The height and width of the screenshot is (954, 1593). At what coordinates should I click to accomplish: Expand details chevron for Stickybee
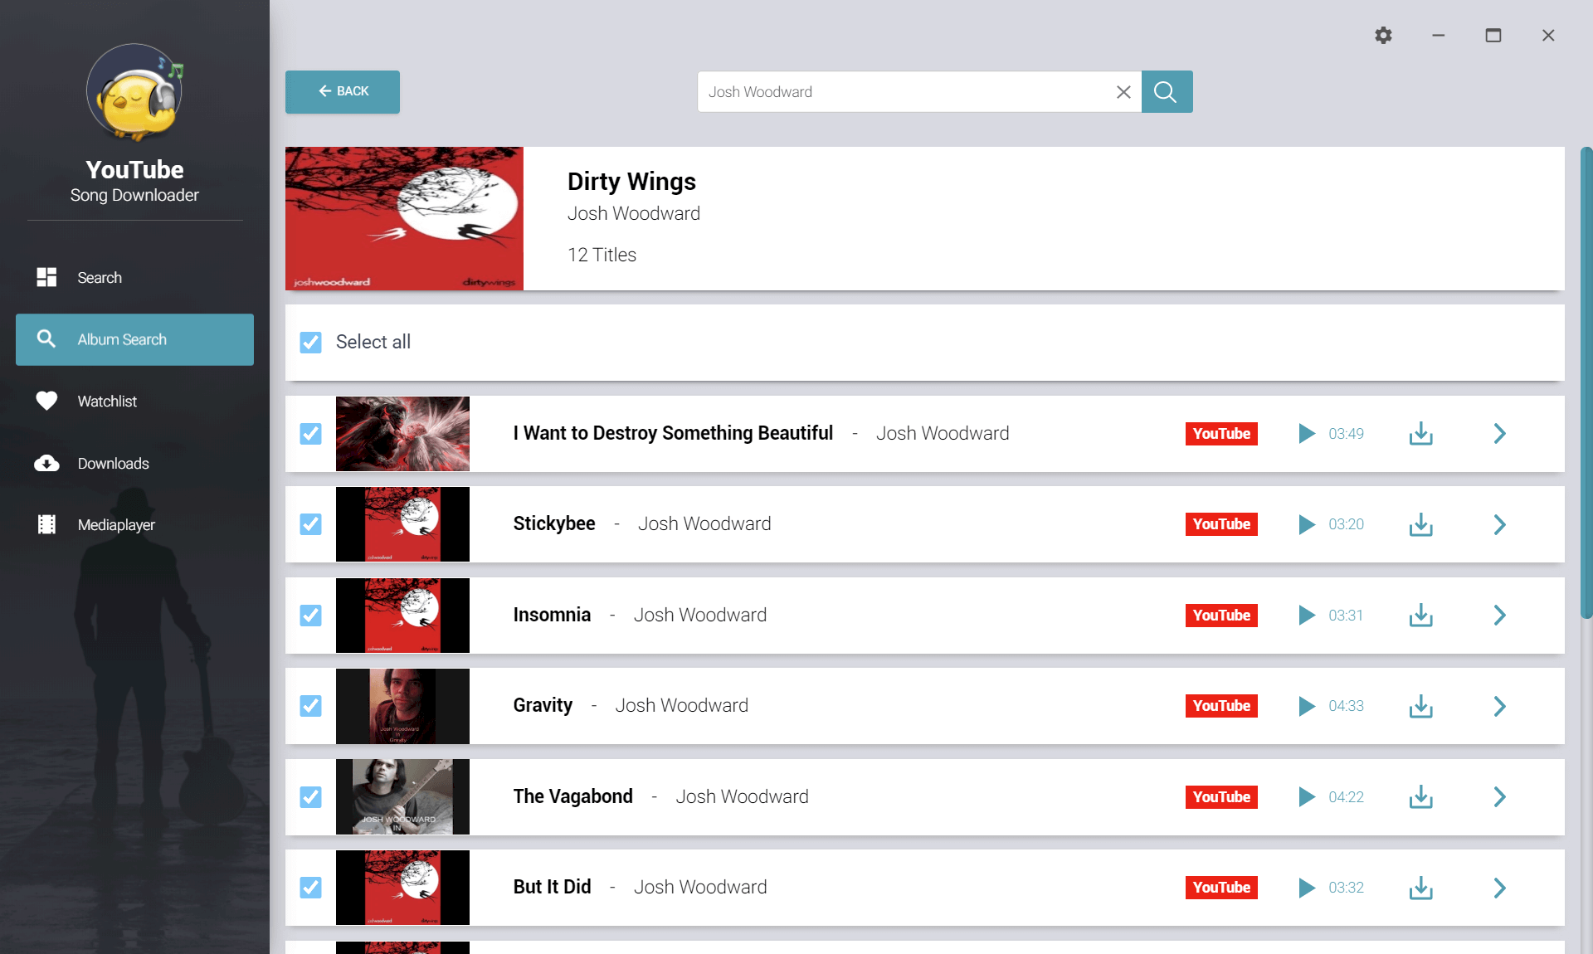1498,523
